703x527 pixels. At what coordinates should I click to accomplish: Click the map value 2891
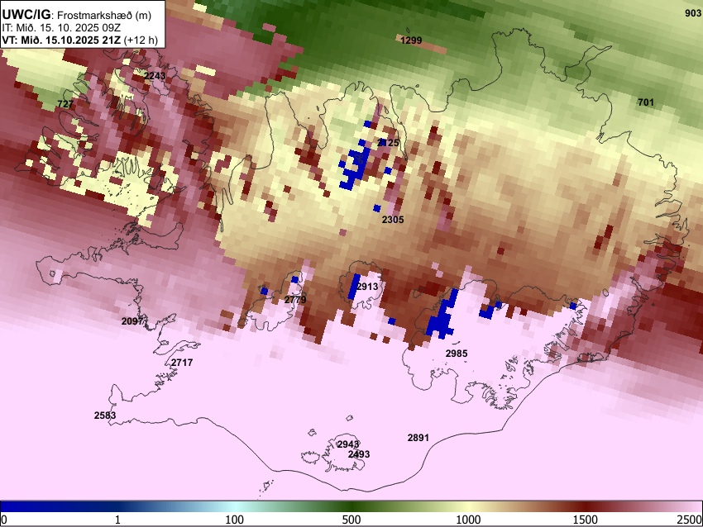point(418,438)
